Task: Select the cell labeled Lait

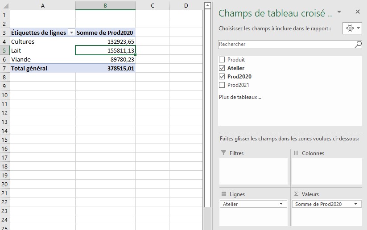Action: 43,50
